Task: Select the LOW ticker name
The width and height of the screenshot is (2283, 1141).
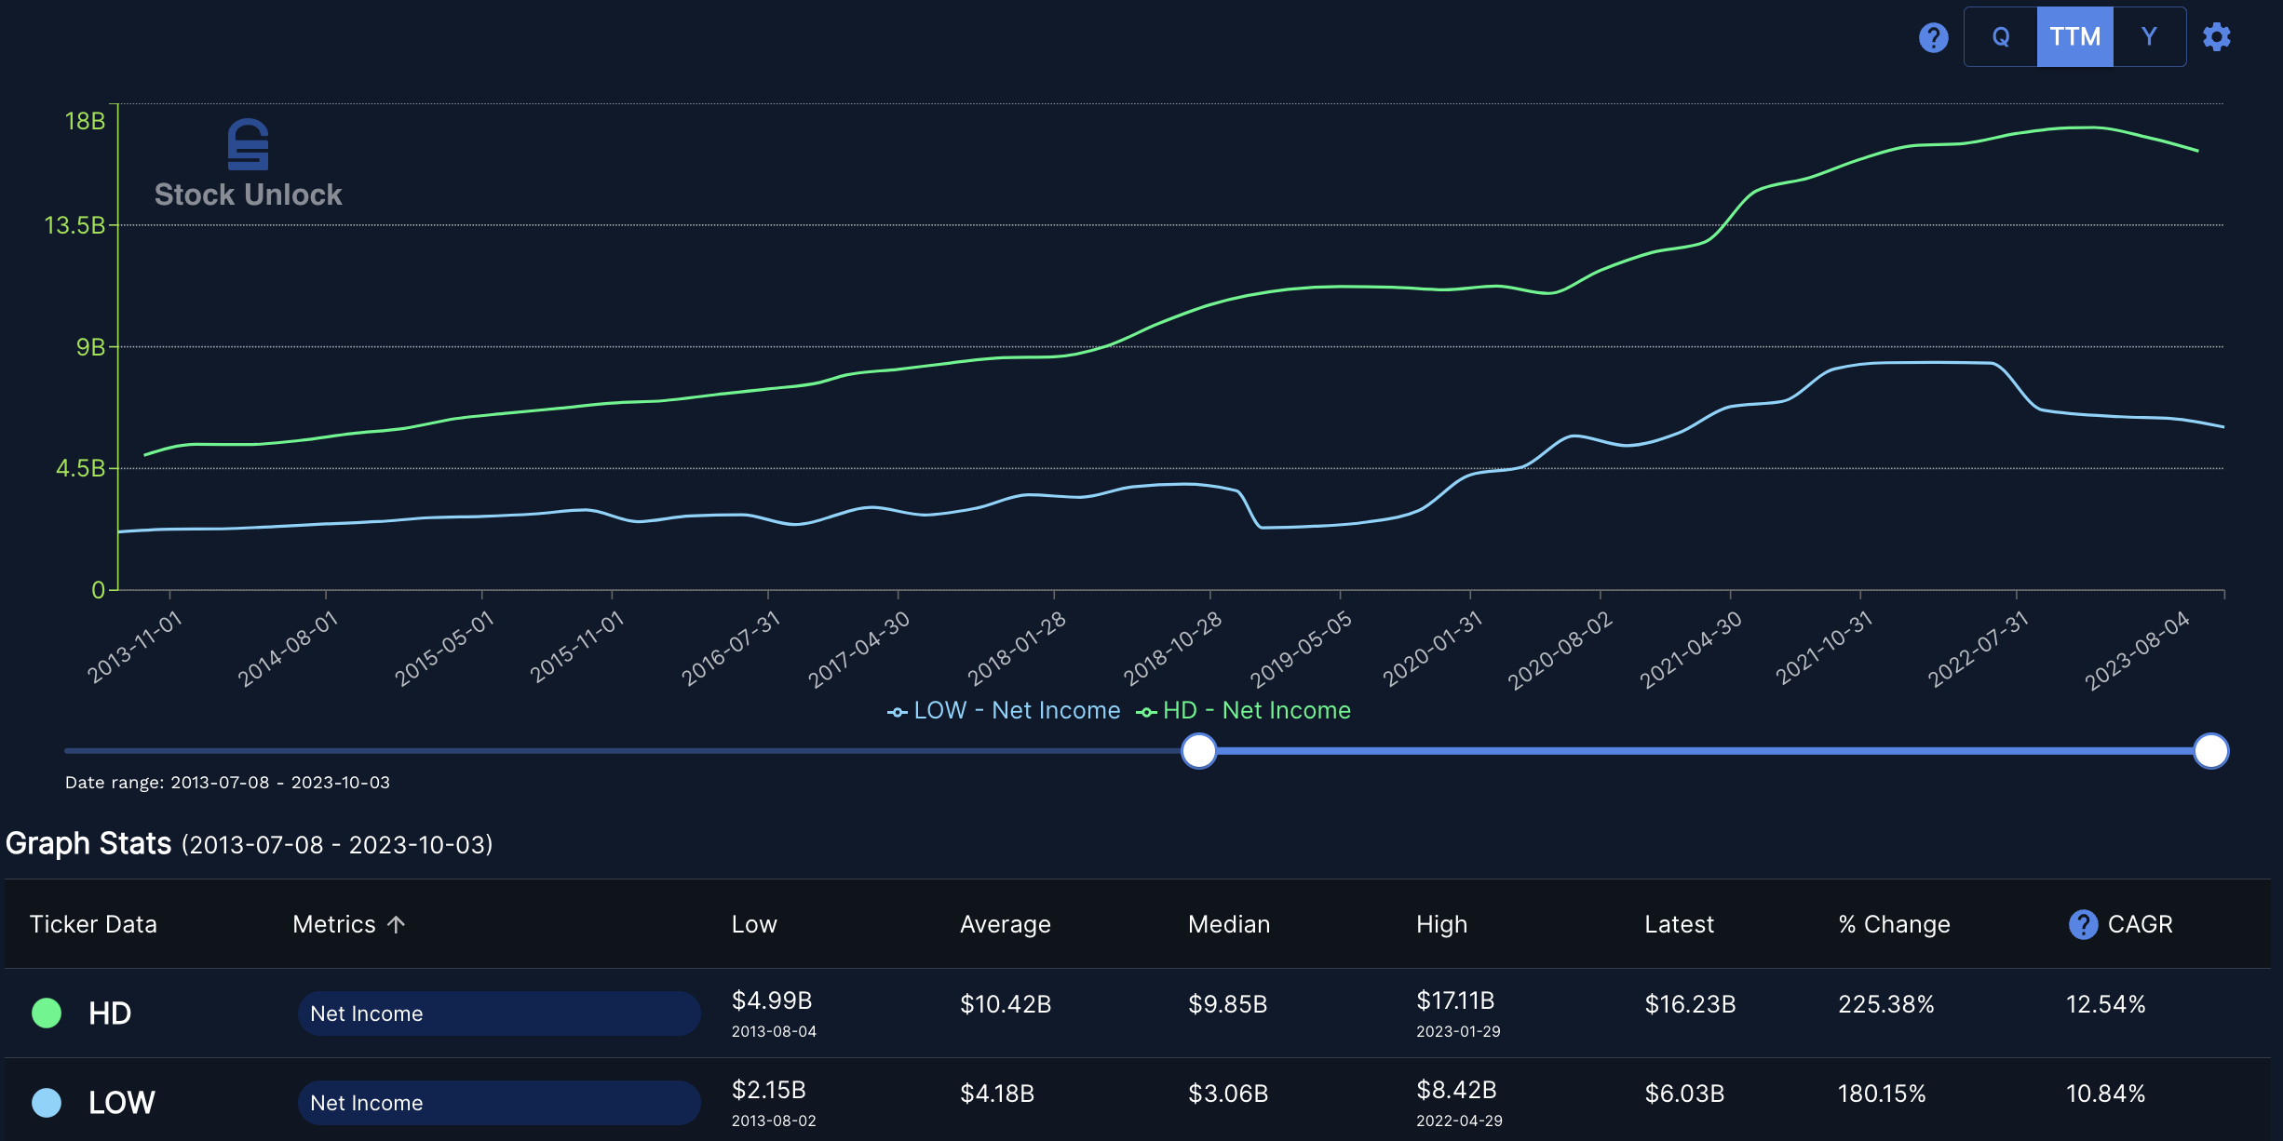Action: click(121, 1102)
